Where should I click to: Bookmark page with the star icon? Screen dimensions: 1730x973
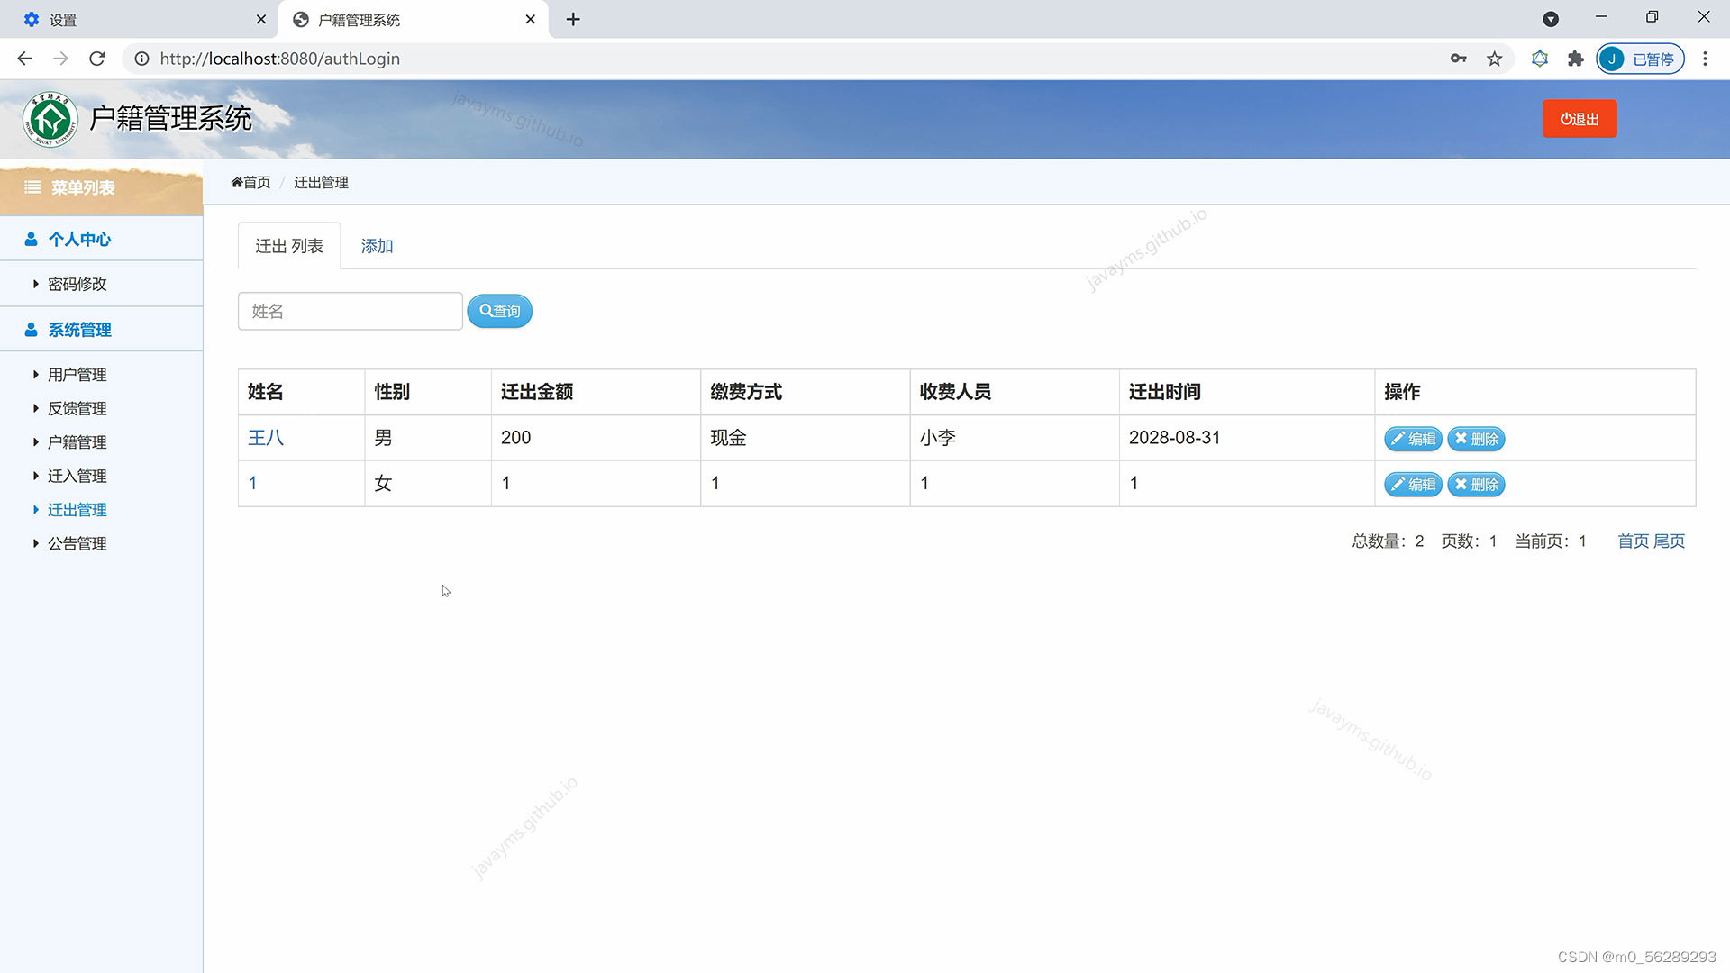tap(1495, 59)
